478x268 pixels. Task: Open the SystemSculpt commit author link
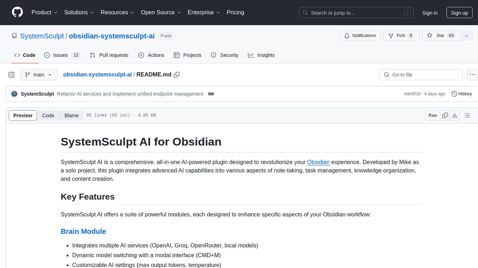tap(37, 94)
